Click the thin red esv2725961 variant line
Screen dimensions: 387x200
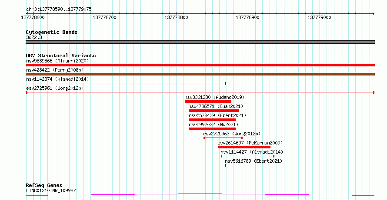tap(200, 92)
